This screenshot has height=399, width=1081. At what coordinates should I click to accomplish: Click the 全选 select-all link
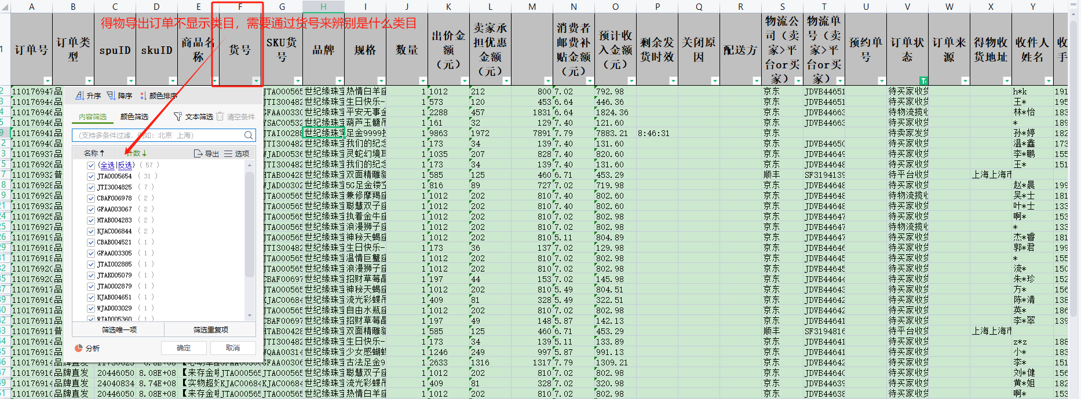[x=107, y=165]
